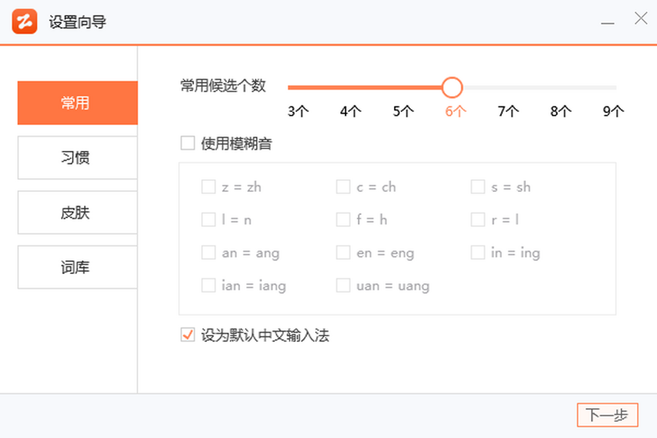Tick the s = sh checkbox
This screenshot has height=438, width=657.
(478, 187)
